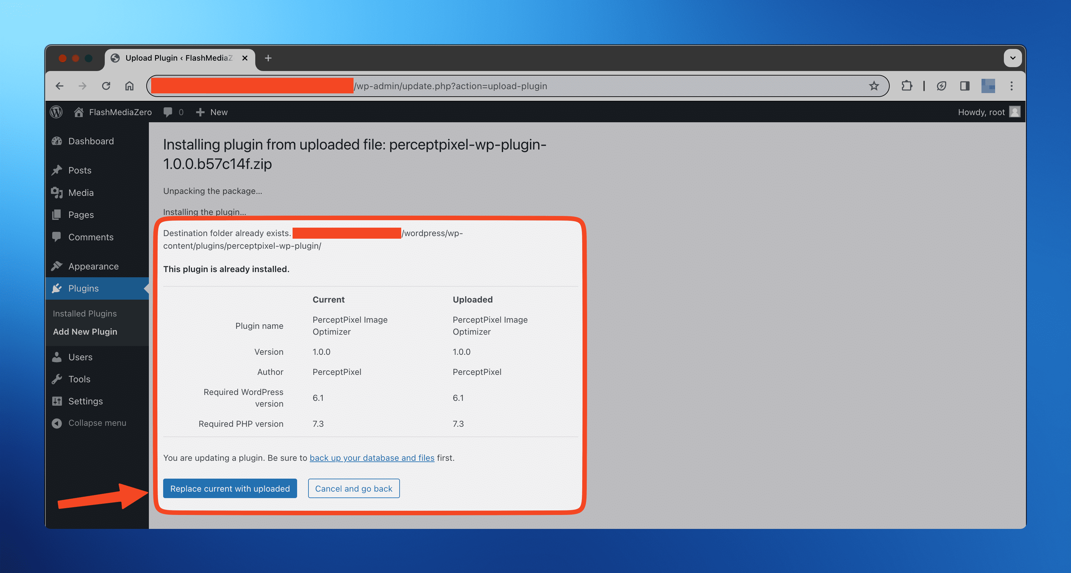The width and height of the screenshot is (1071, 573).
Task: Click the browser back arrow
Action: pyautogui.click(x=59, y=86)
